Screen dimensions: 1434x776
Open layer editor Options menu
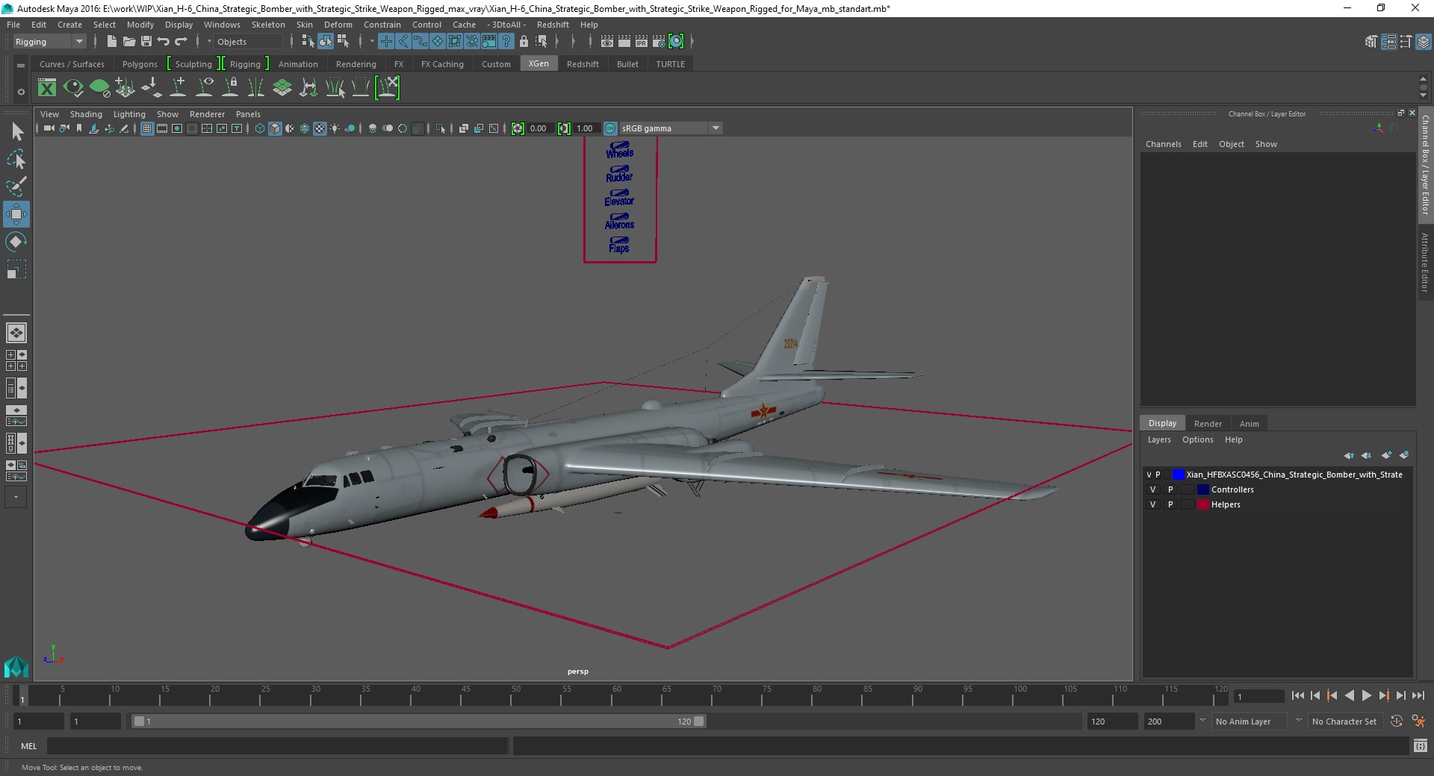click(1198, 439)
